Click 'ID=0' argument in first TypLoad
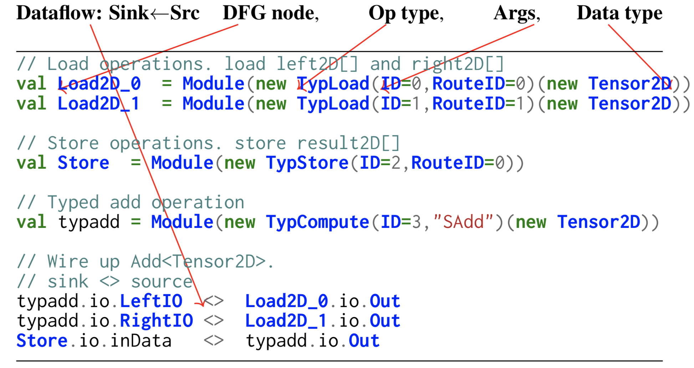Screen dimensions: 694x368 [x=402, y=84]
